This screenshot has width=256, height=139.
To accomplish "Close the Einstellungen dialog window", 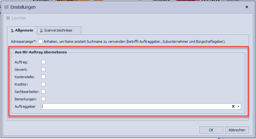I will point(247,7).
